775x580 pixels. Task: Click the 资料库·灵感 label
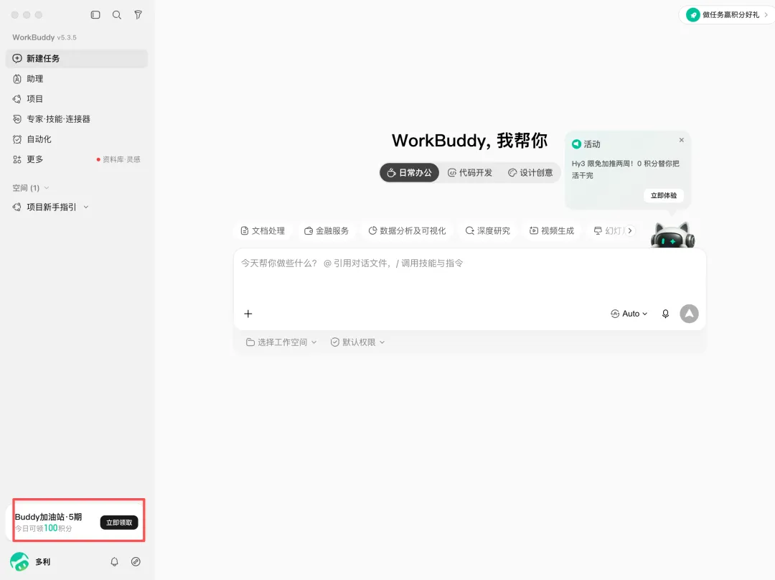121,159
